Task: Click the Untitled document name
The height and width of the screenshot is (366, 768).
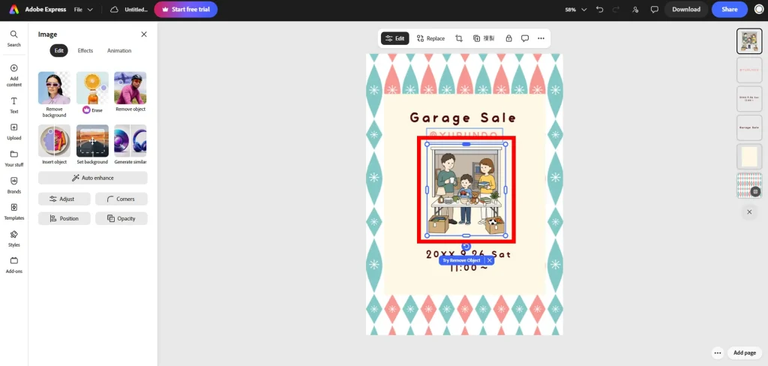Action: pos(136,9)
